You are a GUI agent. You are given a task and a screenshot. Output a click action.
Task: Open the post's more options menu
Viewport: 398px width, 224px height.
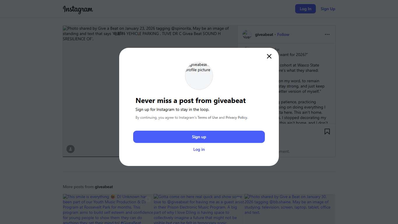point(327,34)
